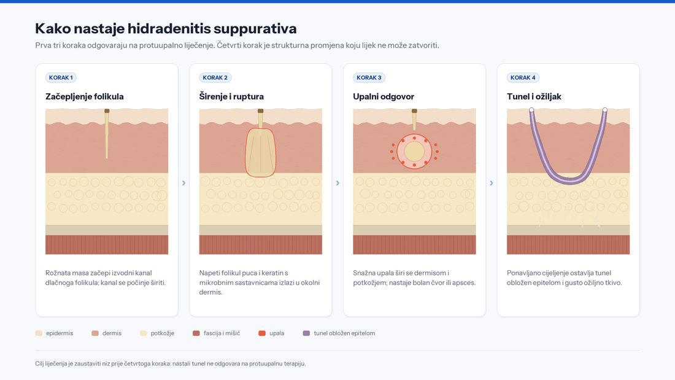Click the chevron arrow between steps 2 and 3
Image resolution: width=675 pixels, height=380 pixels.
(x=337, y=183)
